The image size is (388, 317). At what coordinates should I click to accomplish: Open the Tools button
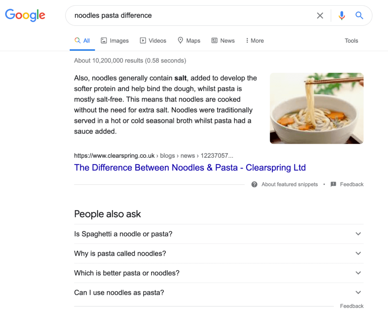[x=351, y=41]
